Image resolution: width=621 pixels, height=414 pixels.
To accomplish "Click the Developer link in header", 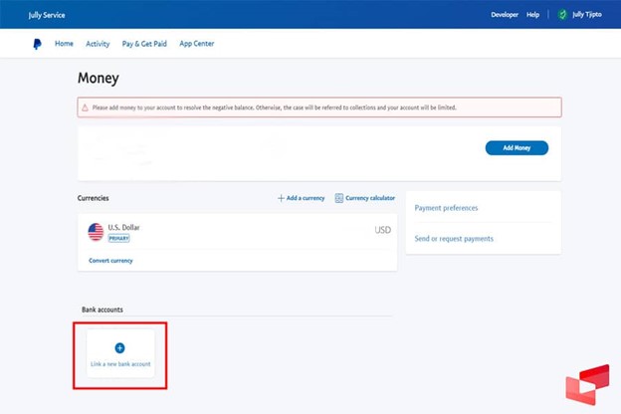I will pos(505,15).
